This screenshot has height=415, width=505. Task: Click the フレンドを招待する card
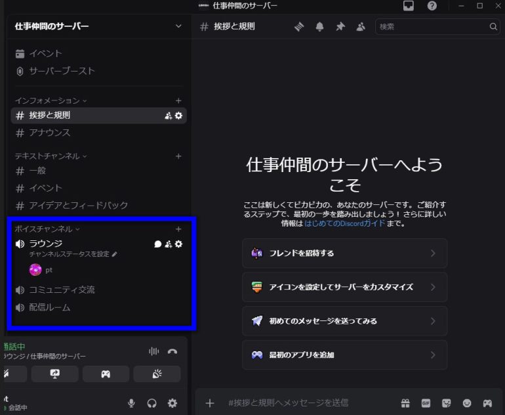344,253
